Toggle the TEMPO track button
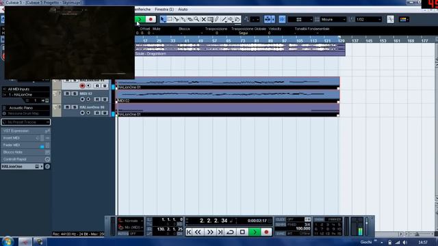 tap(280, 225)
